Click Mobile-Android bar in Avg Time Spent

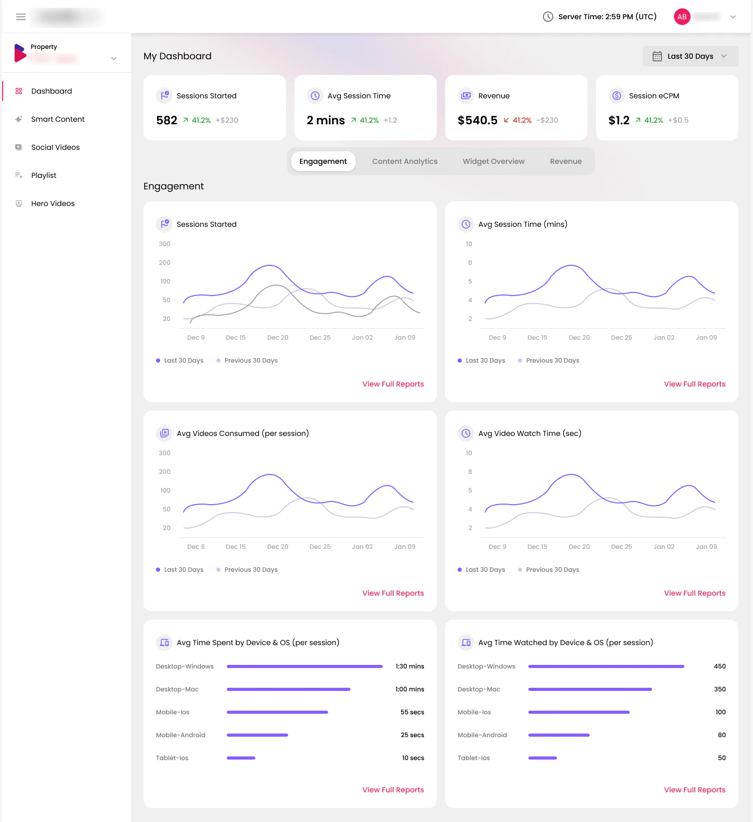257,735
